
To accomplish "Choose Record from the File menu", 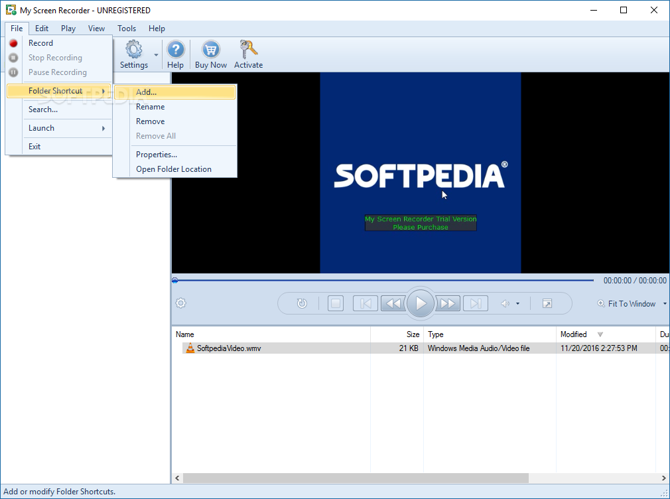I will coord(59,43).
